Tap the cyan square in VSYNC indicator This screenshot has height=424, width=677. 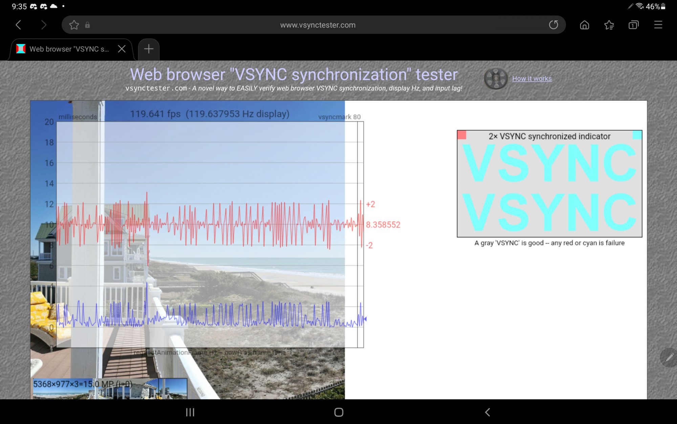pyautogui.click(x=637, y=135)
